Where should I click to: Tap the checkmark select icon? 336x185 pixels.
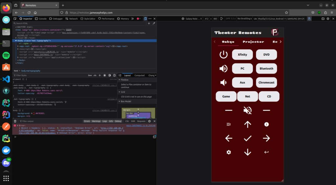(x=247, y=138)
